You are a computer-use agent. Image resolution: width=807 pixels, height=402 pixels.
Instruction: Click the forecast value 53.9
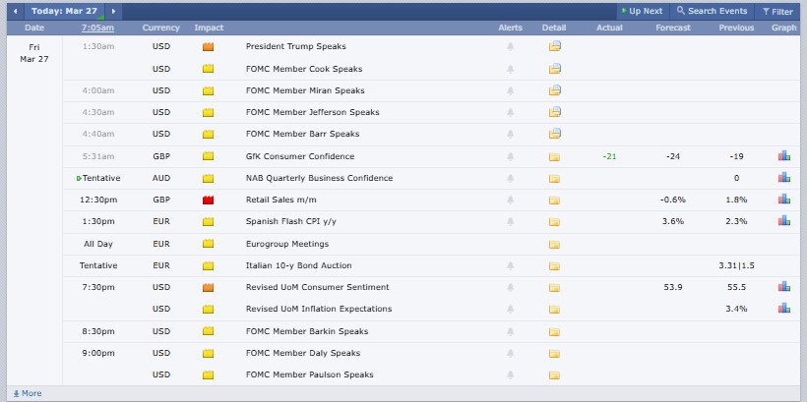(x=673, y=287)
